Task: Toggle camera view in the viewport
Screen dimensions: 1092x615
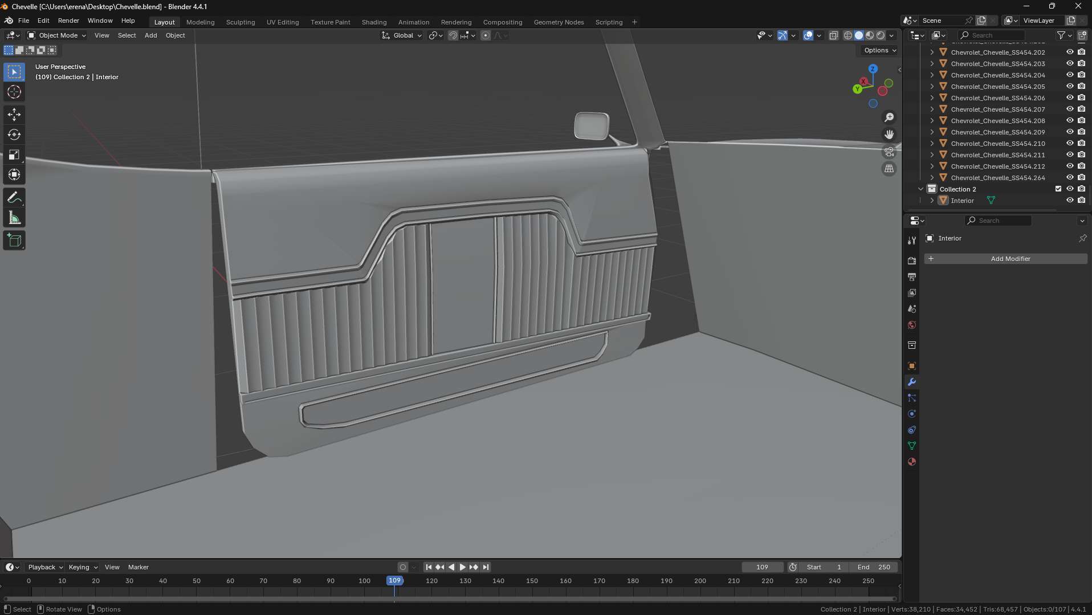Action: click(x=889, y=152)
